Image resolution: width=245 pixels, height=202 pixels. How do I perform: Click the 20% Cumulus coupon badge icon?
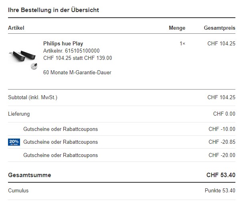(14, 142)
